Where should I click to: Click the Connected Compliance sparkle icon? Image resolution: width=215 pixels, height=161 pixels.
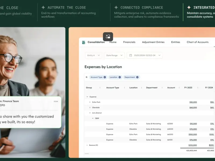click(x=116, y=7)
